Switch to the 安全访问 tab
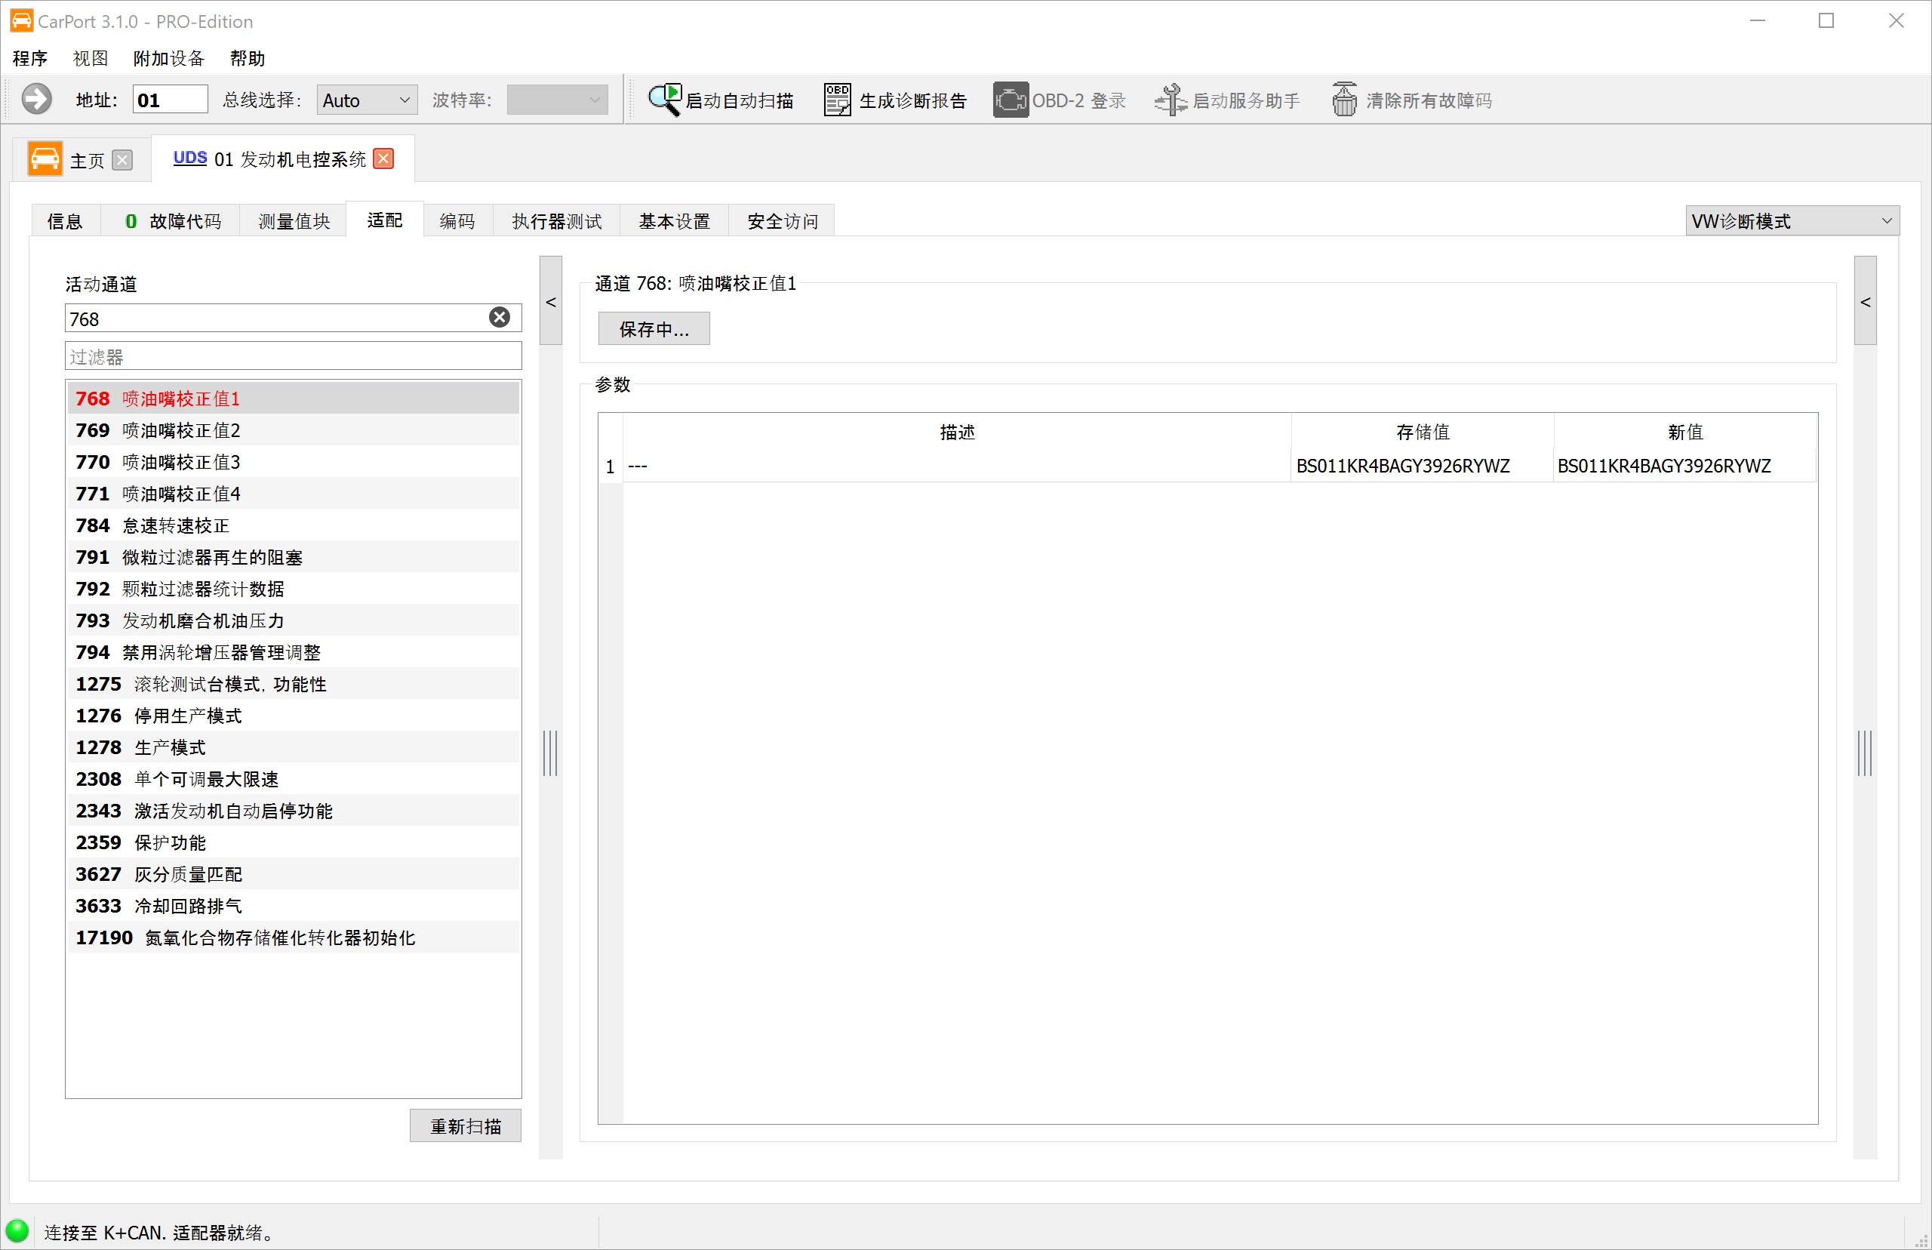This screenshot has height=1250, width=1932. coord(782,220)
